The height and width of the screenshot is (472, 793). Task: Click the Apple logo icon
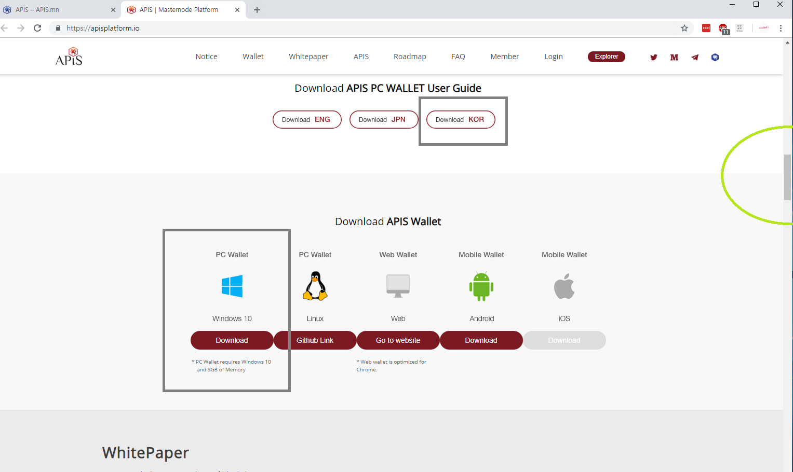[x=564, y=286]
